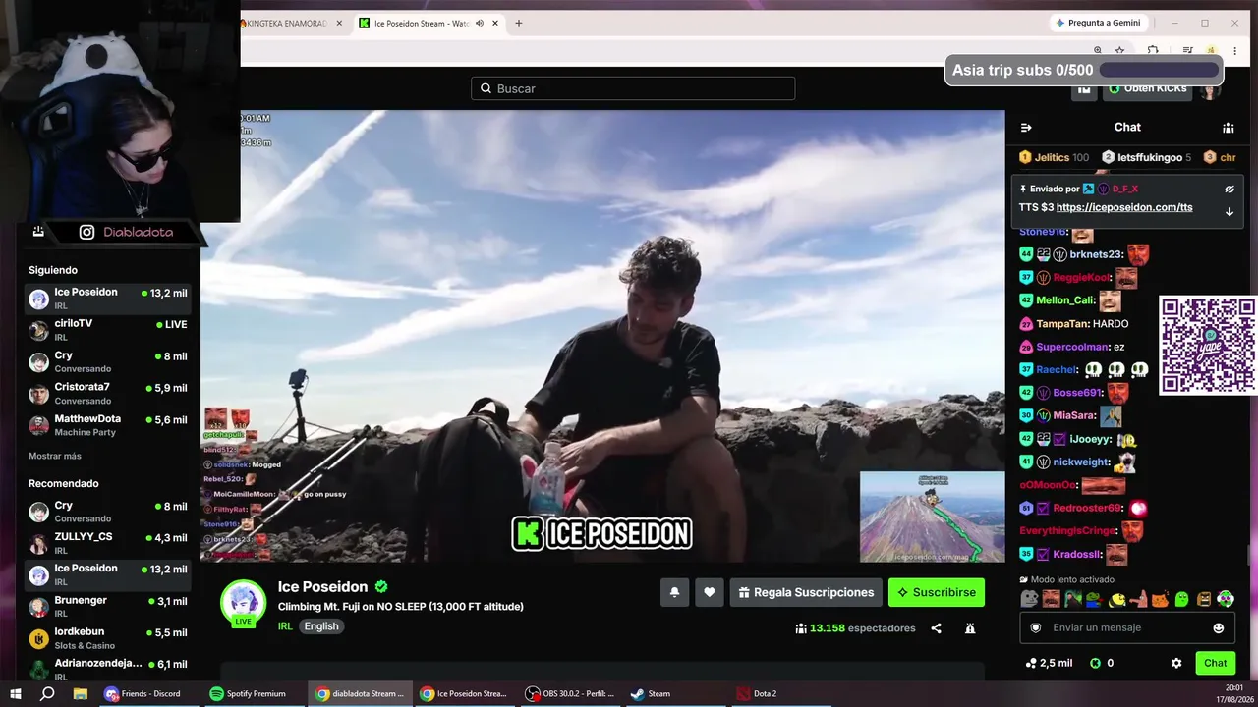Screen dimensions: 1258x707
Task: Open lordkebun recommended channel
Action: click(x=108, y=638)
